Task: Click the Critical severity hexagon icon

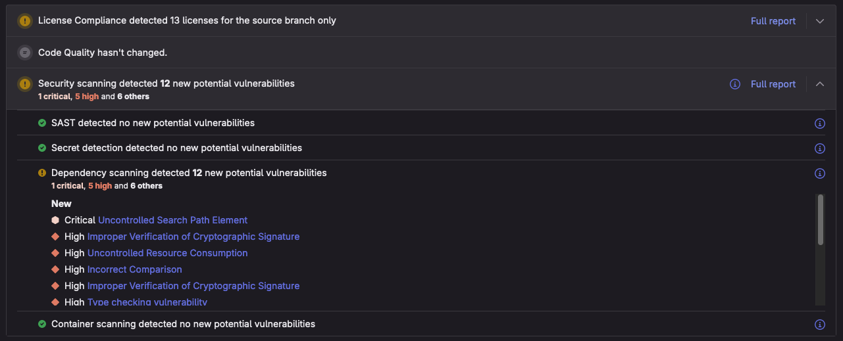Action: pyautogui.click(x=55, y=220)
